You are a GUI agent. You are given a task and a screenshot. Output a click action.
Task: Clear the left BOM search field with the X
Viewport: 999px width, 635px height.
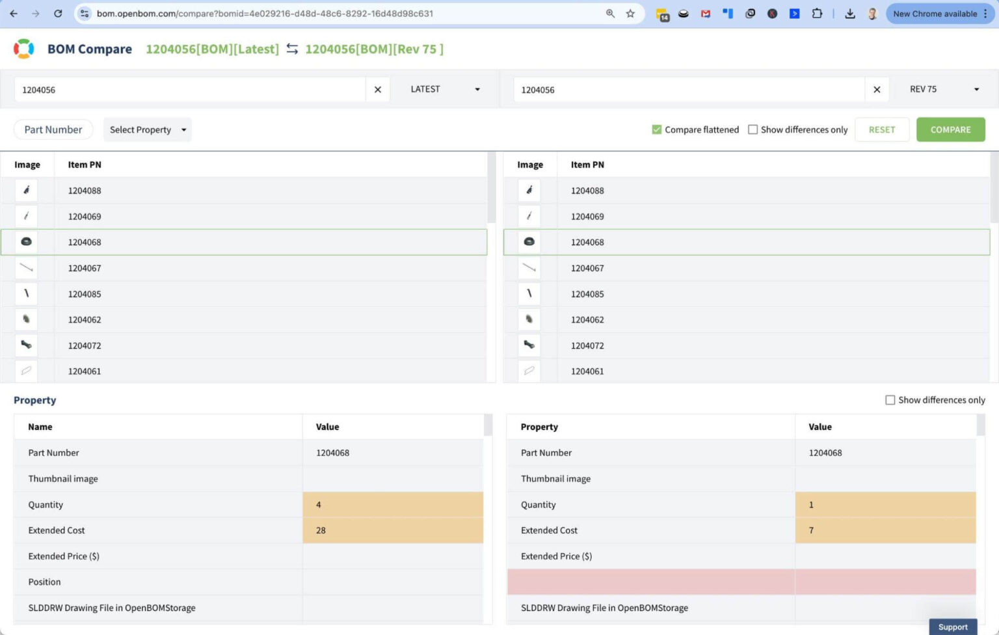tap(378, 89)
